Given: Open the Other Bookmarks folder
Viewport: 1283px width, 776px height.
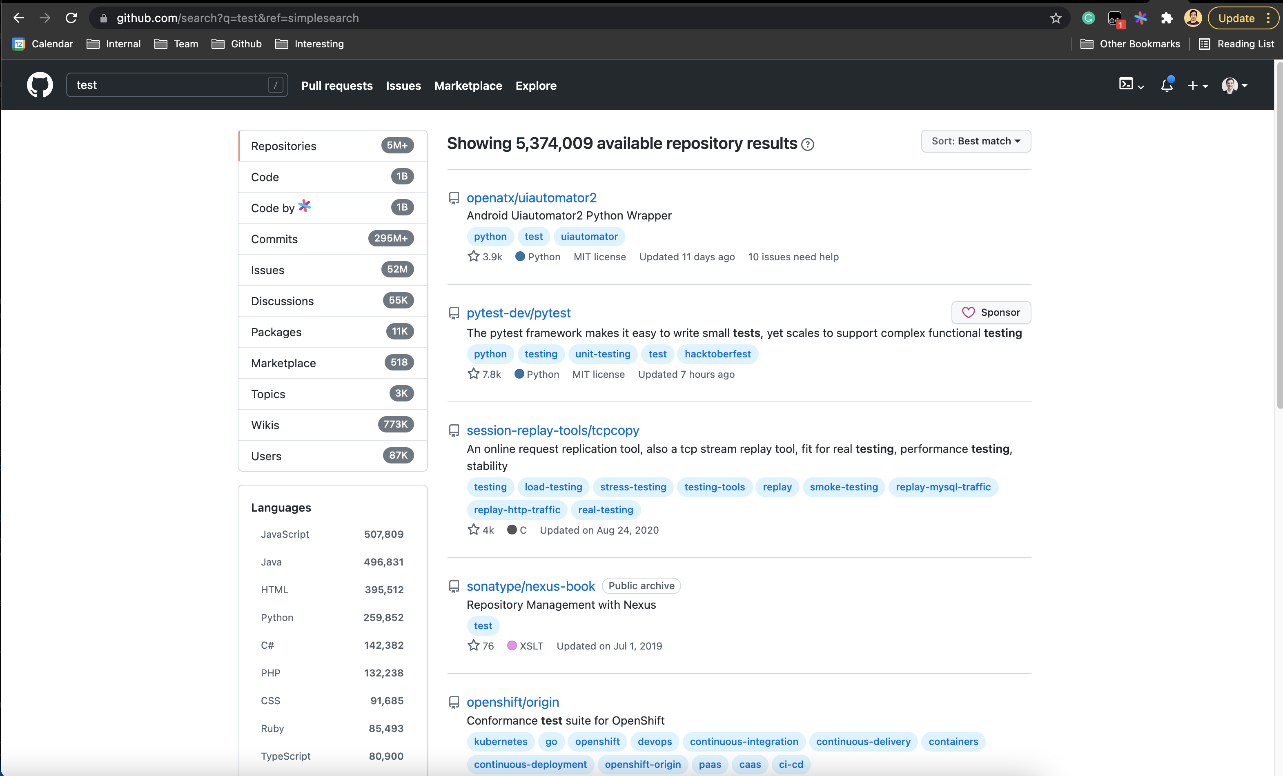Looking at the screenshot, I should 1130,44.
